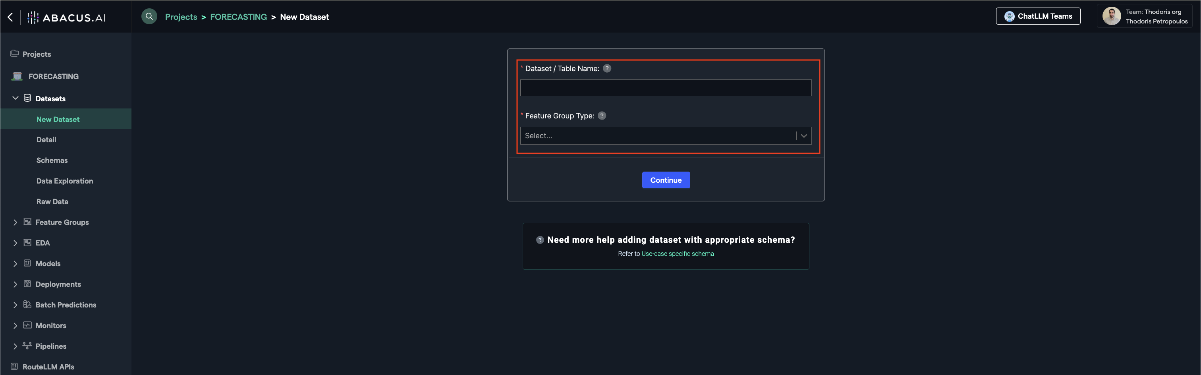Click the Feature Group Type help icon
Image resolution: width=1201 pixels, height=375 pixels.
(601, 116)
